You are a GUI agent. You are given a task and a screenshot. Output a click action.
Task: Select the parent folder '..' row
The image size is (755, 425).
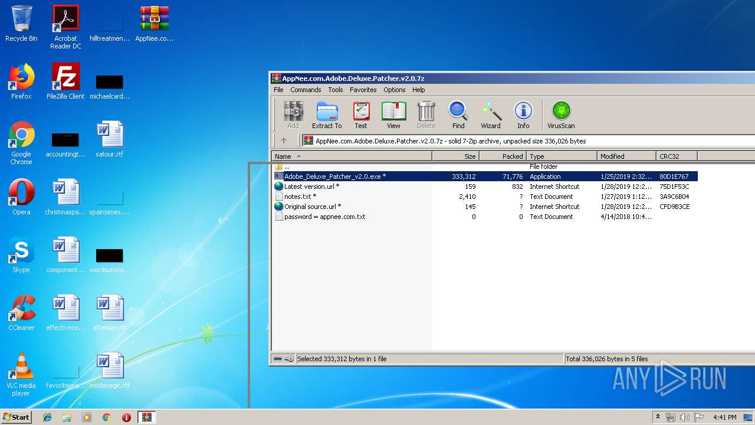click(x=485, y=166)
